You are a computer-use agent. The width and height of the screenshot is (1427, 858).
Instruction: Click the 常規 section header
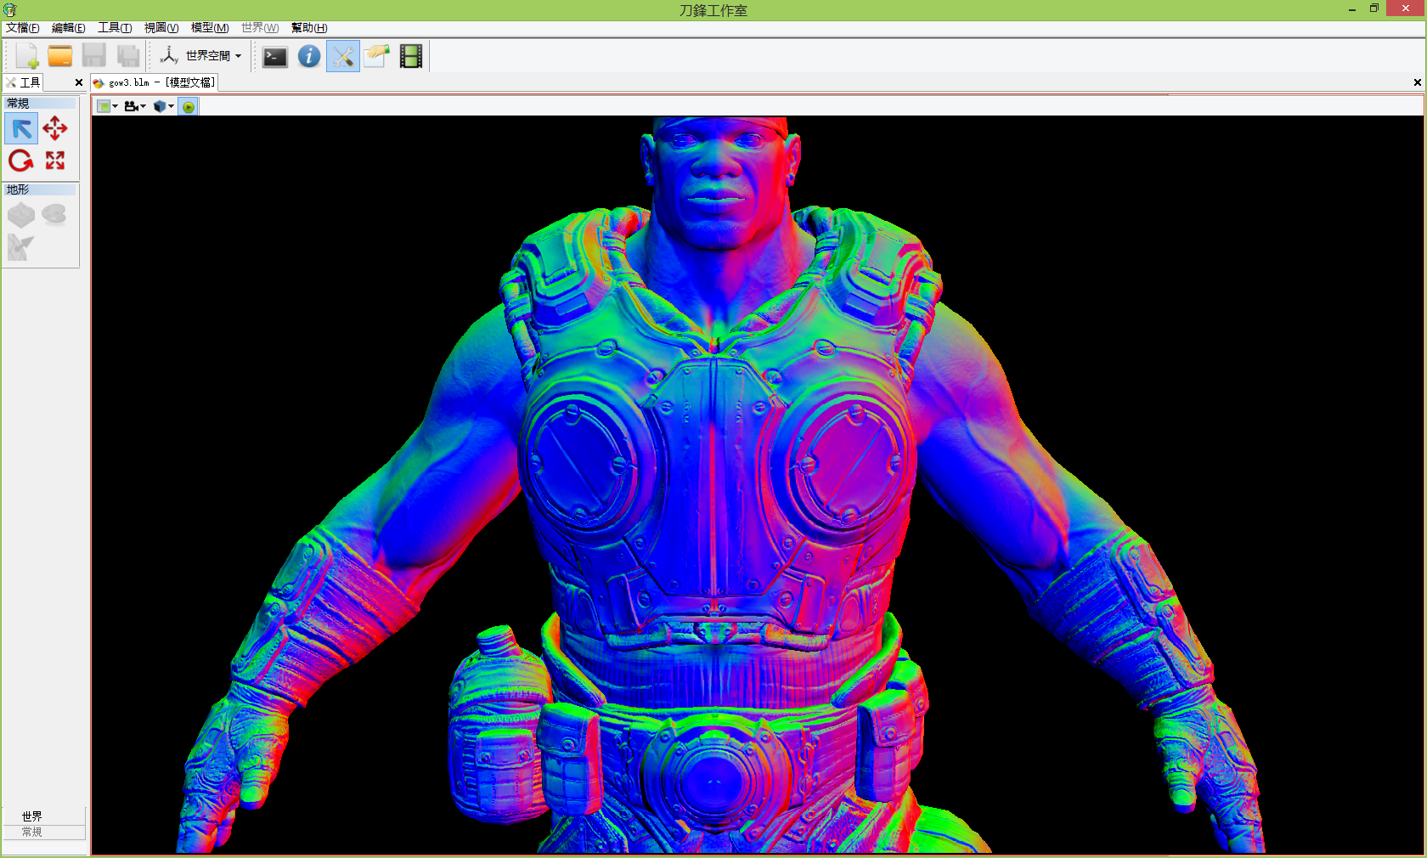pyautogui.click(x=41, y=104)
